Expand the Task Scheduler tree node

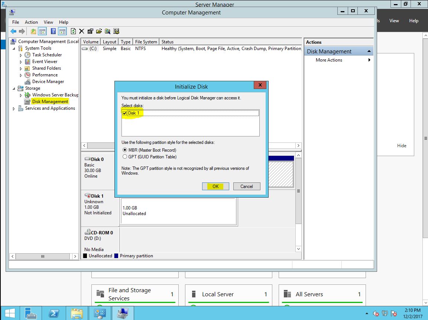tap(21, 55)
